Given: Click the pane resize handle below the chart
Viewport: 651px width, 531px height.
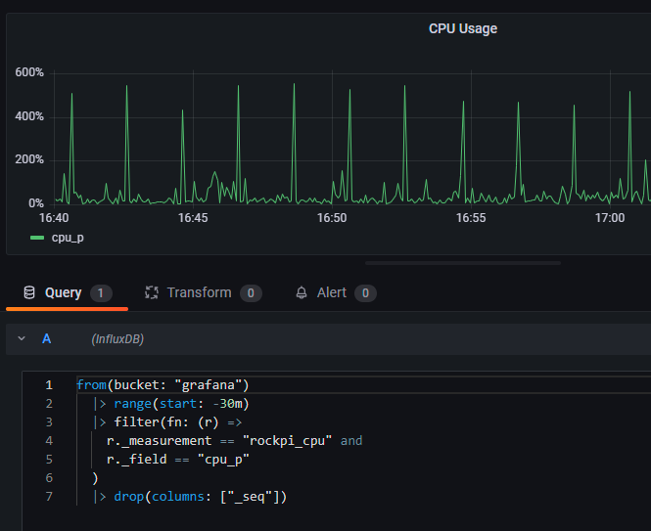Looking at the screenshot, I should click(462, 262).
